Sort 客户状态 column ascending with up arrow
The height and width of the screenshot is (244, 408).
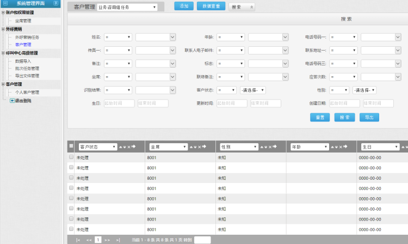[x=120, y=147]
